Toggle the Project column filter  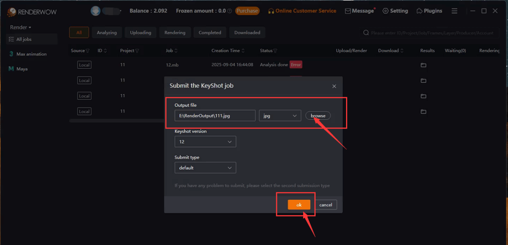click(138, 51)
